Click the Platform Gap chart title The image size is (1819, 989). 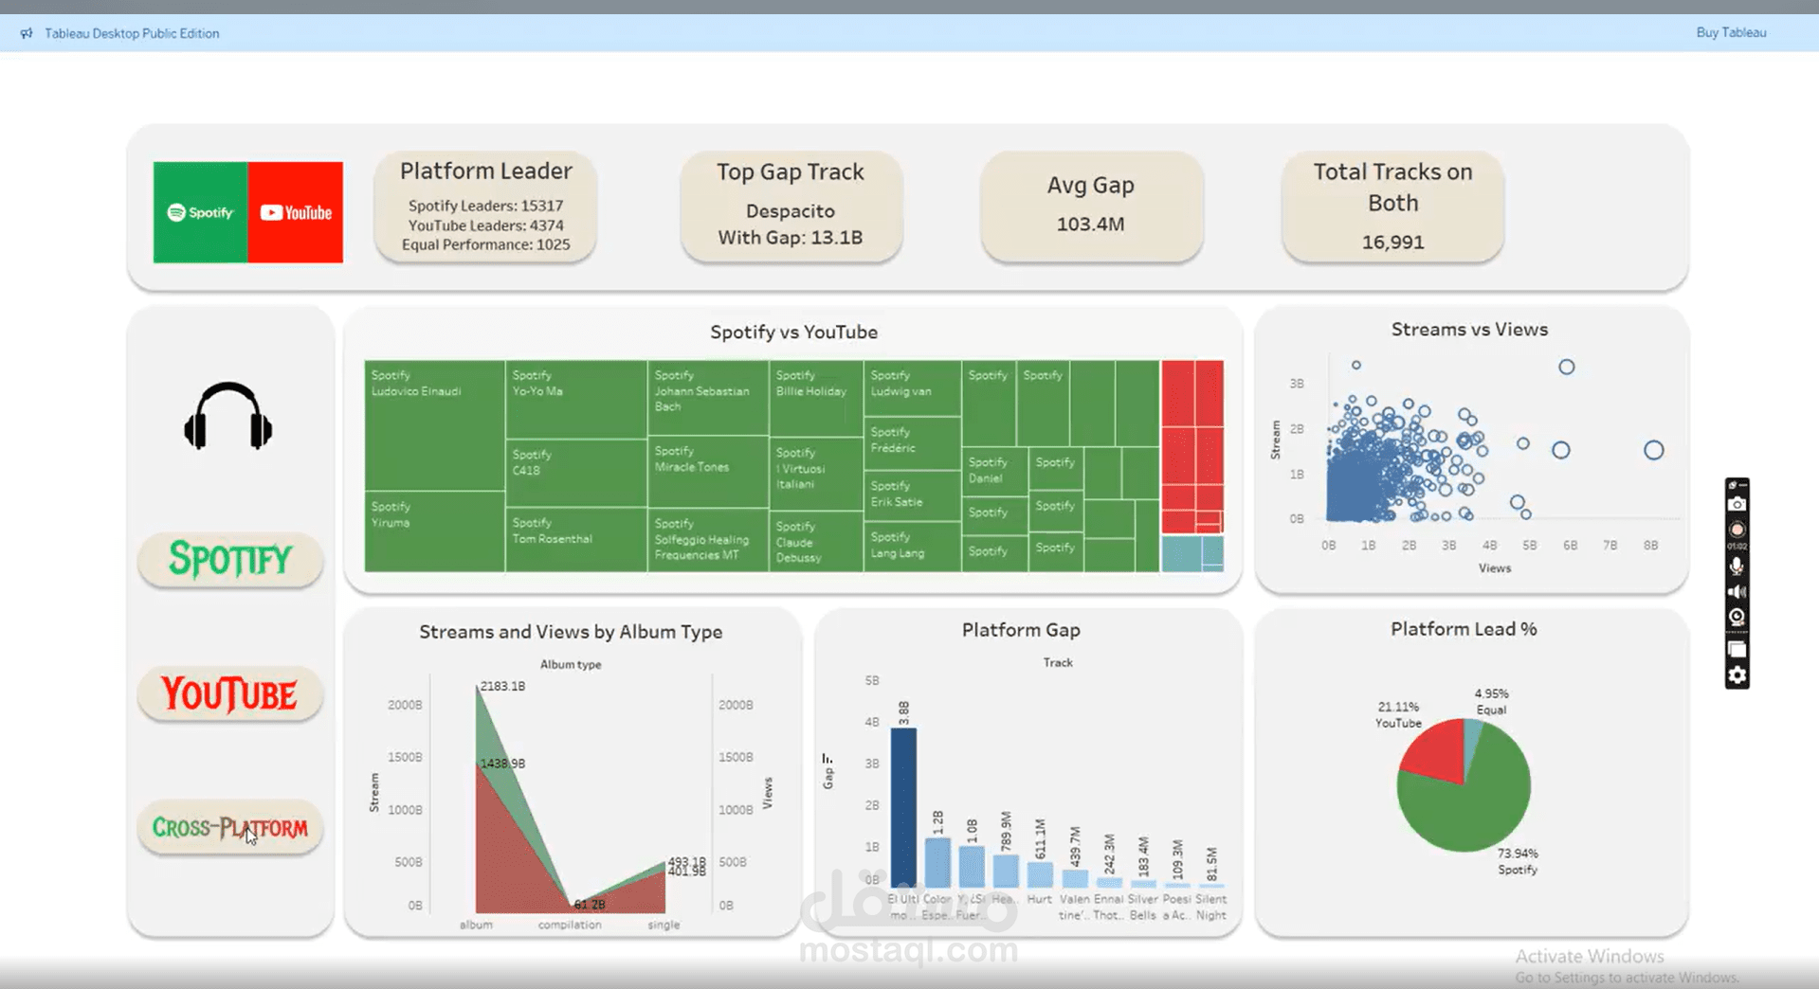coord(1021,630)
